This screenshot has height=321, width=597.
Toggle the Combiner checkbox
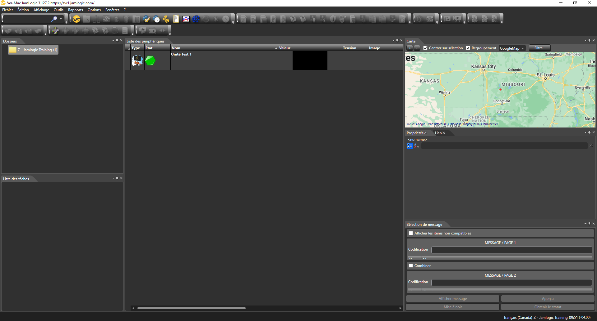click(411, 265)
